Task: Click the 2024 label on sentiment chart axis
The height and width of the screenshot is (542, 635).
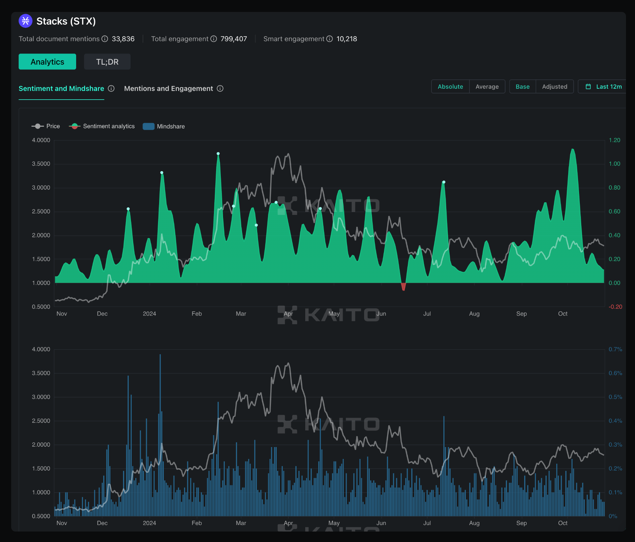Action: [x=149, y=313]
